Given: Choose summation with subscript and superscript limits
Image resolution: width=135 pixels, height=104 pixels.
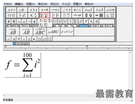Looking at the screenshot, I should pyautogui.click(x=46, y=25).
